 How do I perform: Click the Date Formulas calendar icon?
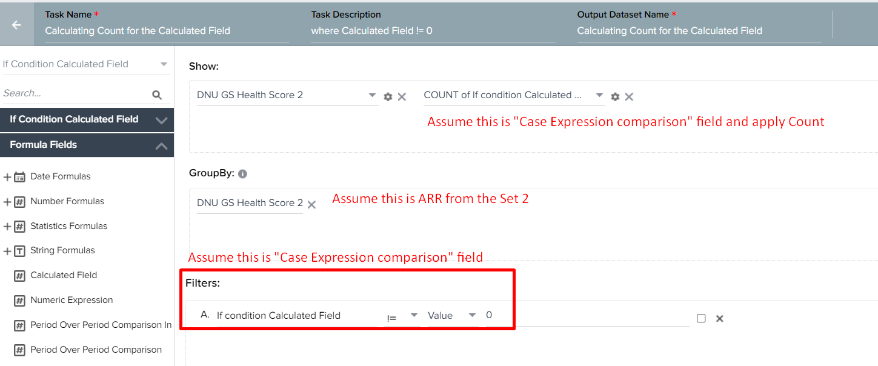coord(19,177)
